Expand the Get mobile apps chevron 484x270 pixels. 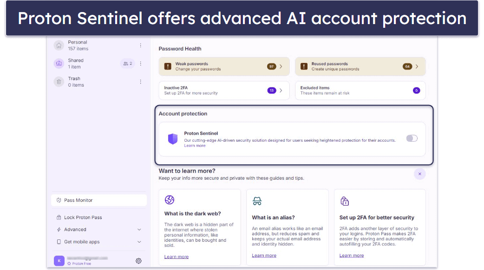pos(139,242)
